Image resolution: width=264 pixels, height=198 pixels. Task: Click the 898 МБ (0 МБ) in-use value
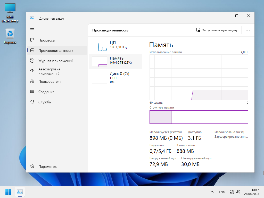point(166,138)
